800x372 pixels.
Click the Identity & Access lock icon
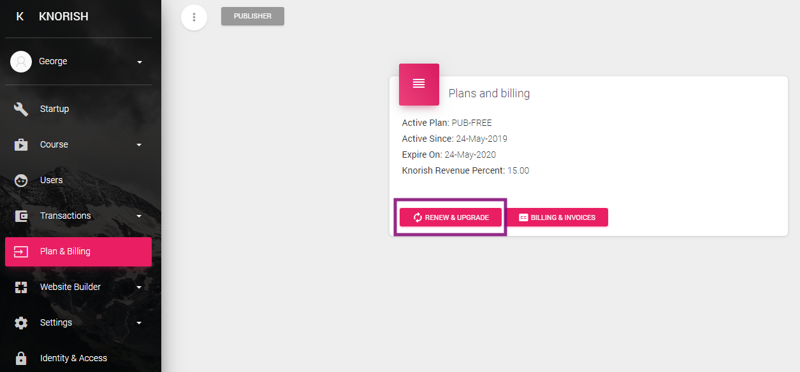[21, 359]
